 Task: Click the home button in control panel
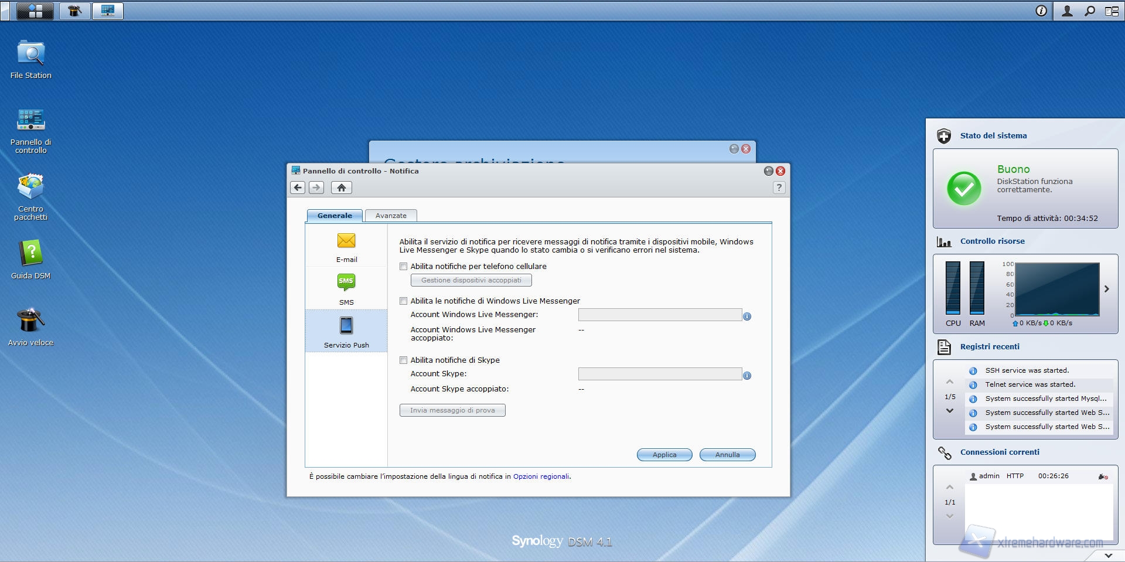click(342, 188)
